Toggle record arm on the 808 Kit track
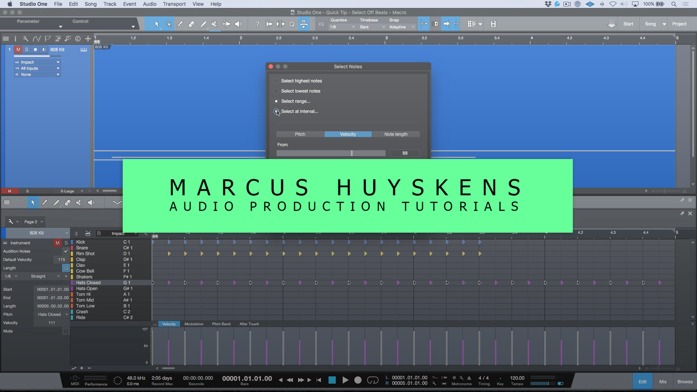Viewport: 697px width, 392px height. [35, 49]
